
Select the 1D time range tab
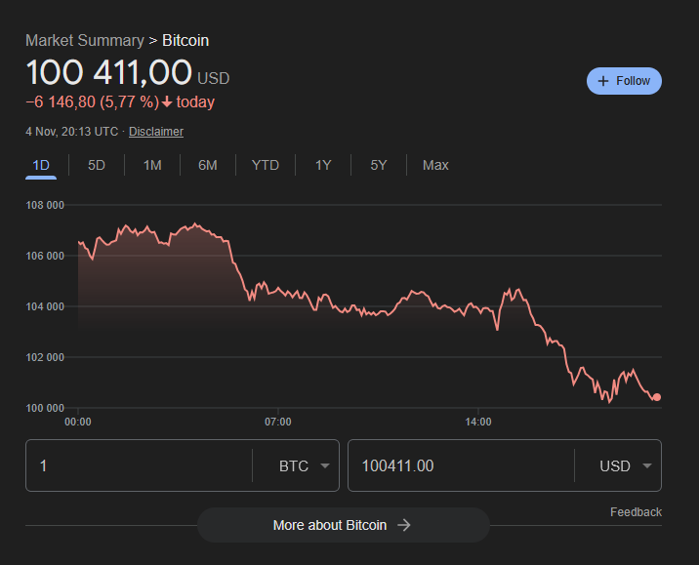click(x=41, y=165)
